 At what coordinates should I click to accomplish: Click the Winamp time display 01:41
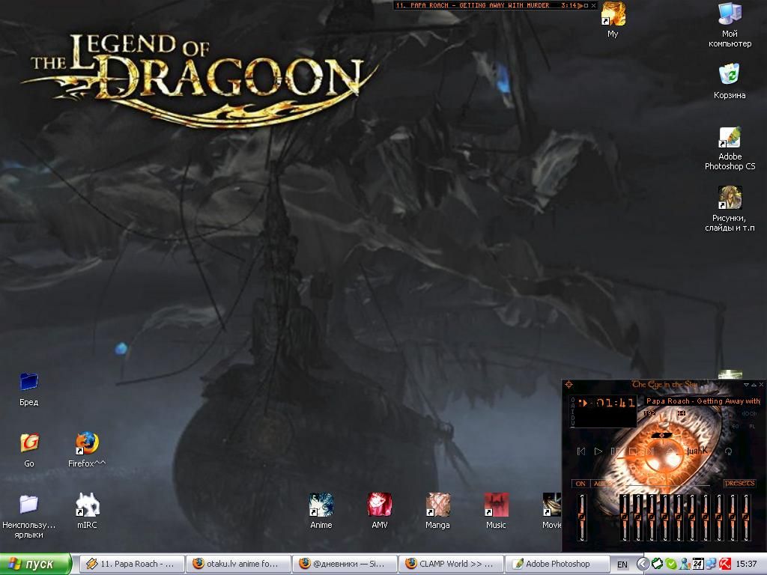click(x=616, y=403)
